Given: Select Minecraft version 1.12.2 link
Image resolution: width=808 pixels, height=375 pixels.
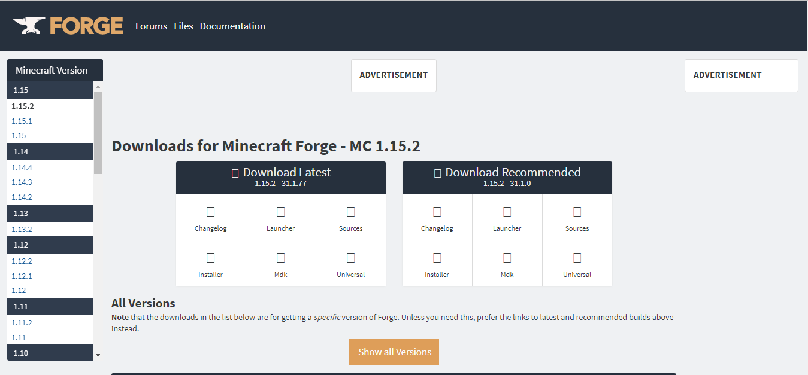Looking at the screenshot, I should click(22, 261).
